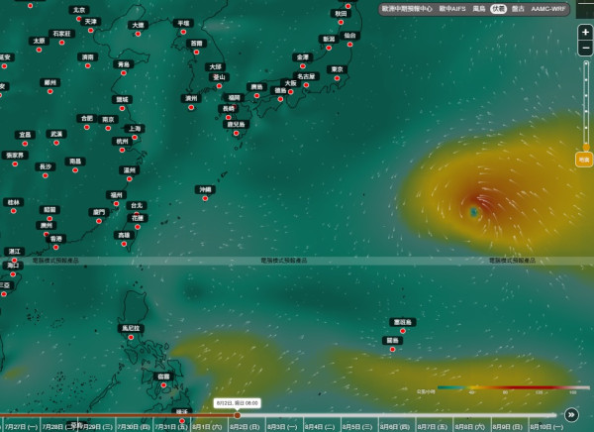Click the red marker under 濟州
Image resolution: width=594 pixels, height=432 pixels.
[x=191, y=107]
